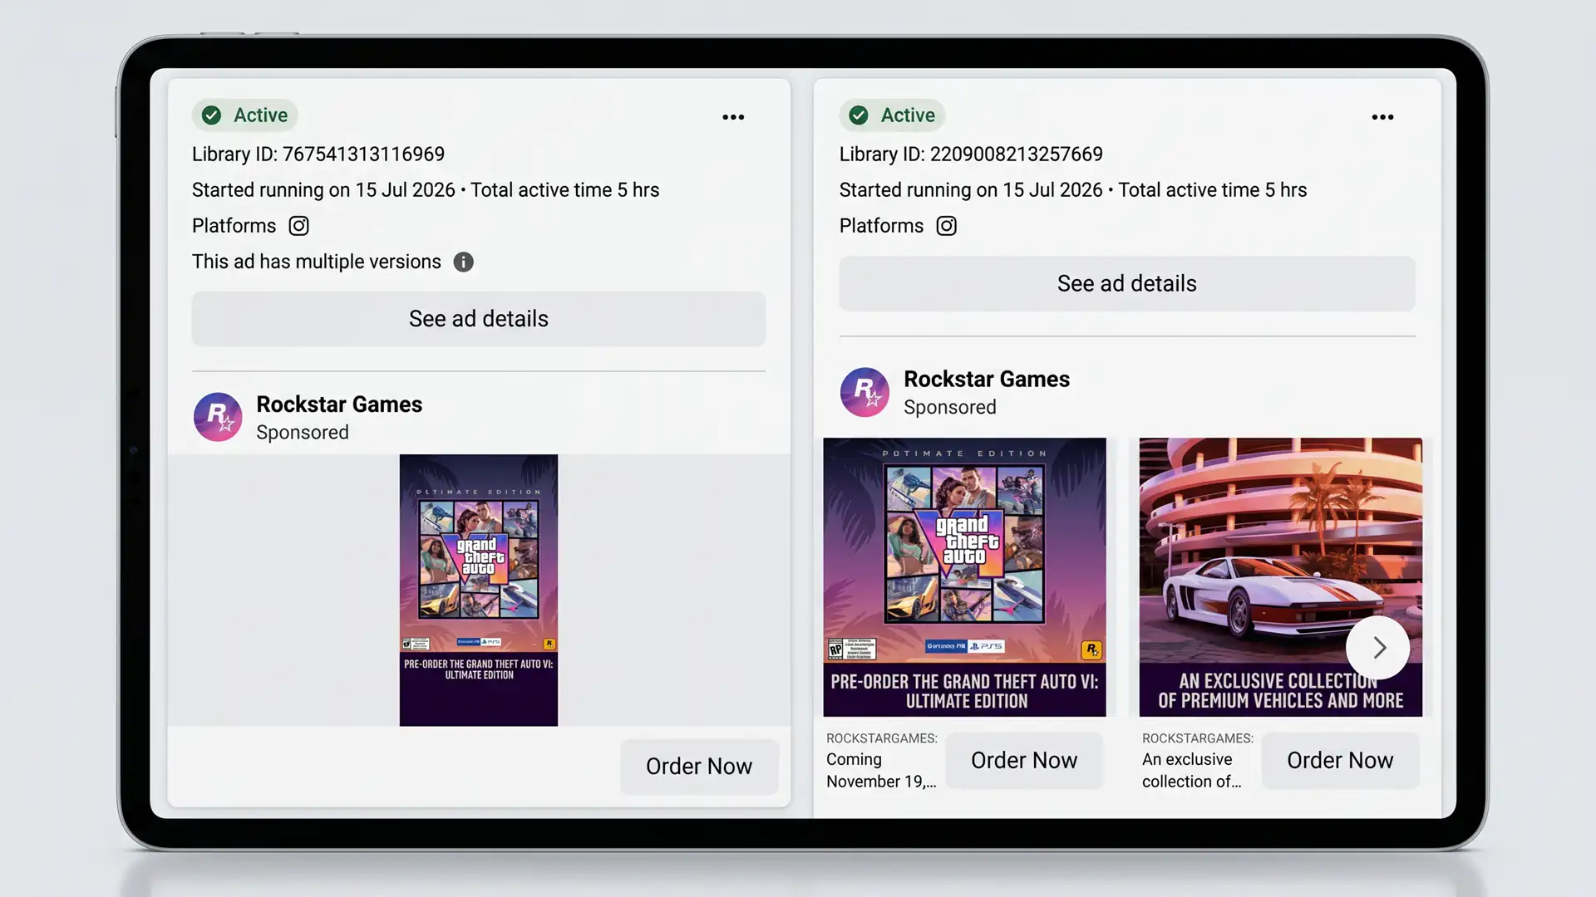Viewport: 1596px width, 897px height.
Task: Click 'This ad has multiple versions' text
Action: click(317, 262)
